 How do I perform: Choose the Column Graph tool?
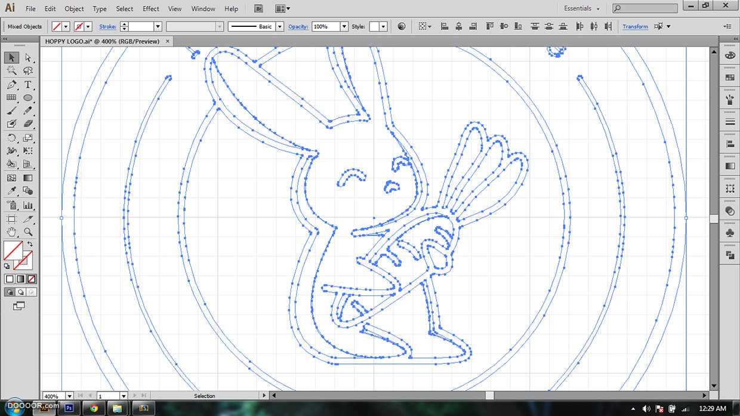[x=28, y=205]
